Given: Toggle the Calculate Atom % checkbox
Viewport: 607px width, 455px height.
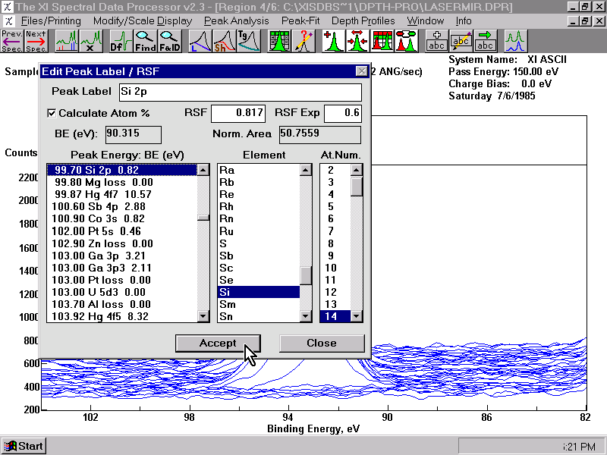Looking at the screenshot, I should pyautogui.click(x=52, y=113).
